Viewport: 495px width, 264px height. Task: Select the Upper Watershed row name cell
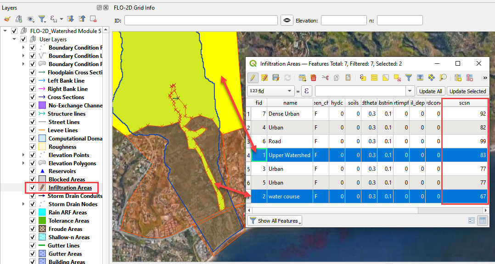point(289,155)
